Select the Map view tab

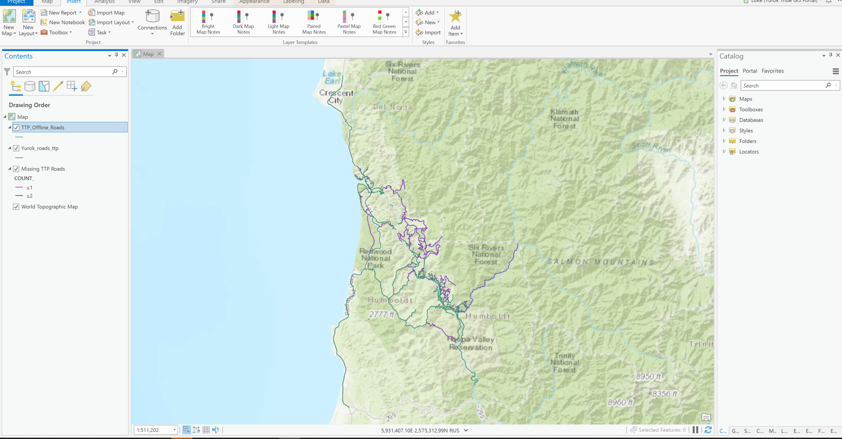pyautogui.click(x=148, y=54)
